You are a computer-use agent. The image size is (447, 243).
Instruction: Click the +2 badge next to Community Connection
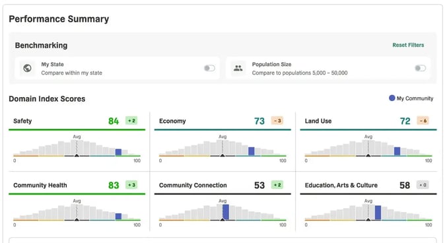click(x=277, y=185)
